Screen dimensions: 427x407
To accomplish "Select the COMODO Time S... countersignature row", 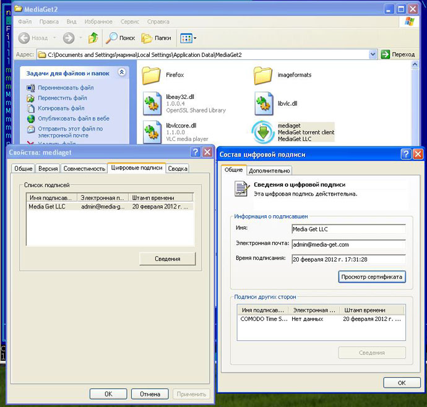I will tap(321, 319).
